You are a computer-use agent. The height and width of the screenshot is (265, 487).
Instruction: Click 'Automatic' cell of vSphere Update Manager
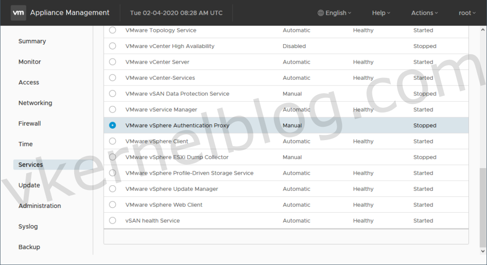pos(297,189)
